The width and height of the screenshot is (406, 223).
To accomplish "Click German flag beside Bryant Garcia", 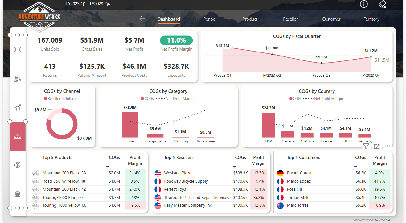I will [x=280, y=173].
